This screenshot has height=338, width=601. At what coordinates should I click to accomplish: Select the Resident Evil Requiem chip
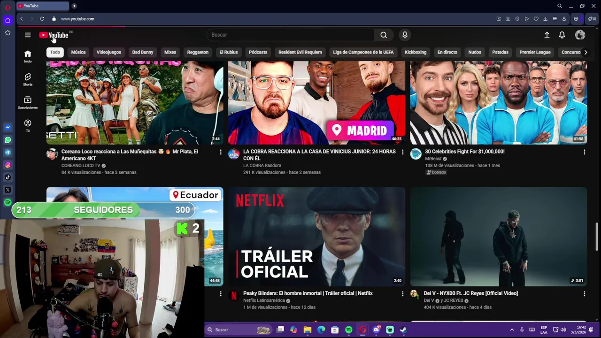tap(300, 52)
